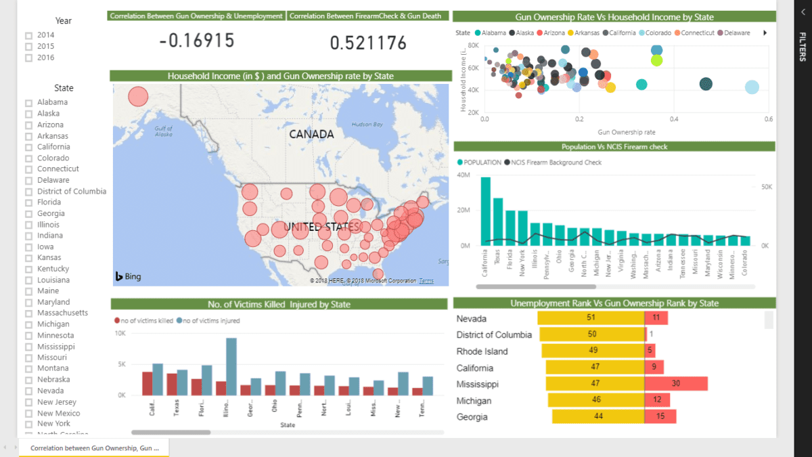Check the 2015 Year checkbox
Image resolution: width=812 pixels, height=457 pixels.
tap(28, 47)
